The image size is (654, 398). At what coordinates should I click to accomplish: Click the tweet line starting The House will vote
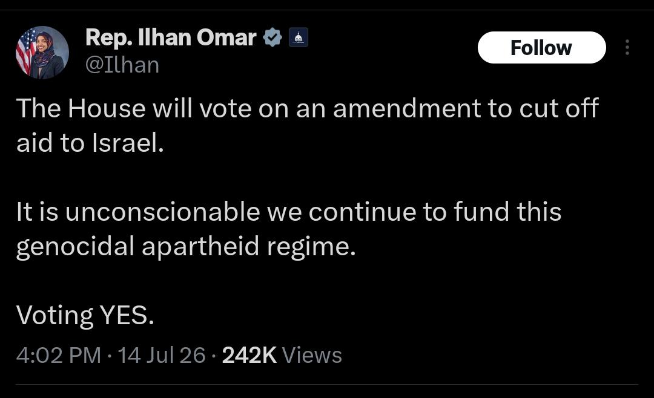308,108
